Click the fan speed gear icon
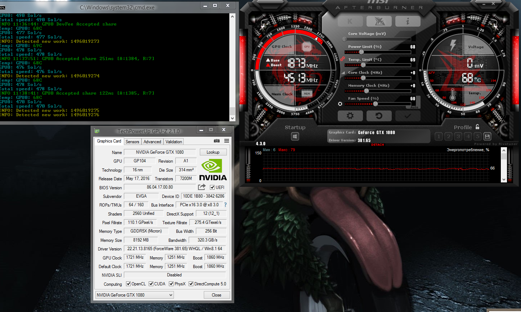The height and width of the screenshot is (312, 521). click(x=340, y=104)
